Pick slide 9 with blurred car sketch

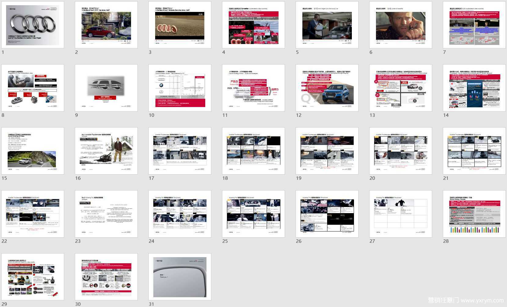point(106,88)
